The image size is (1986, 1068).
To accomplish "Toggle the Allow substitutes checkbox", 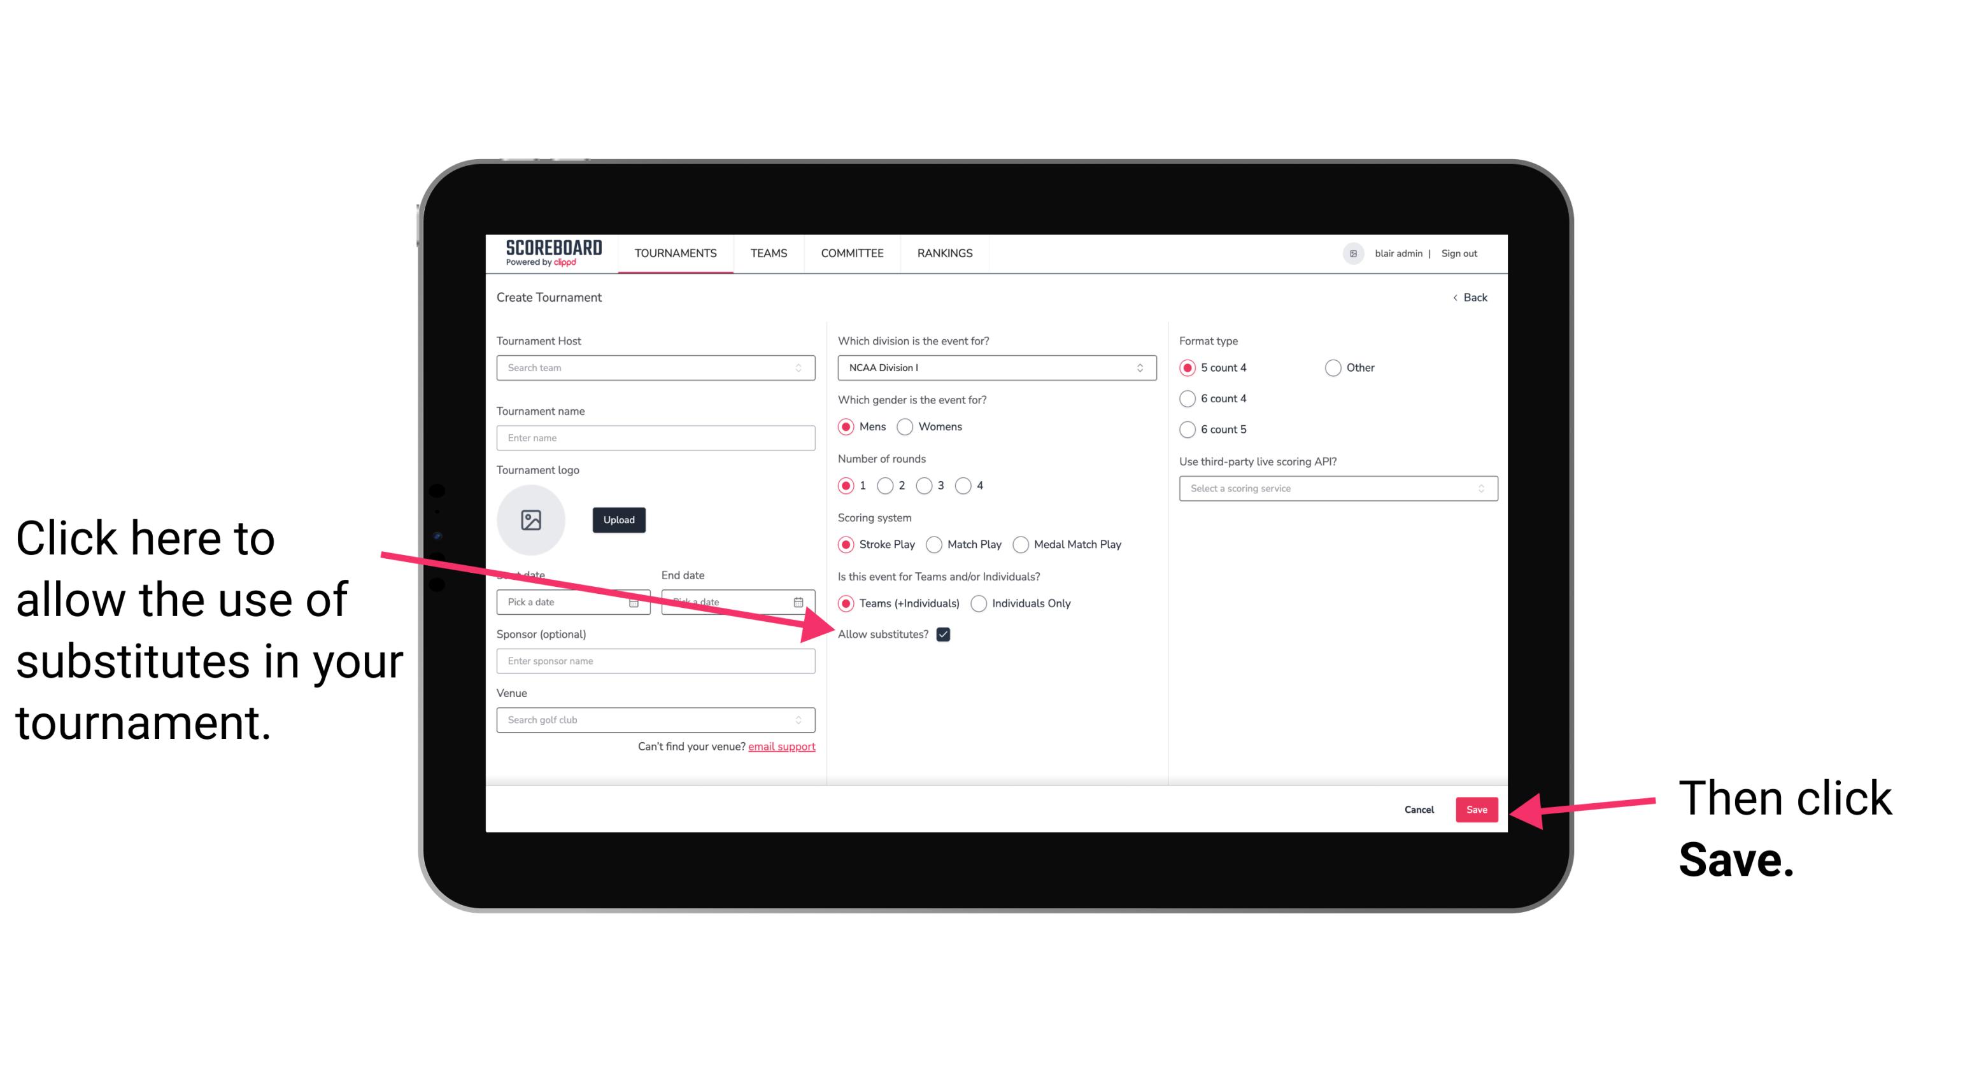I will tap(948, 634).
